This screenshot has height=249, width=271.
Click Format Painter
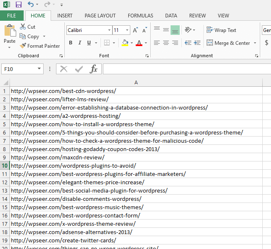[x=40, y=46]
